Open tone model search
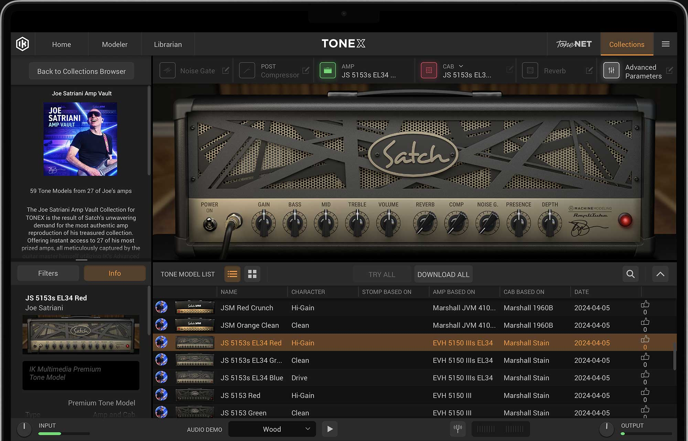688x441 pixels. tap(630, 274)
